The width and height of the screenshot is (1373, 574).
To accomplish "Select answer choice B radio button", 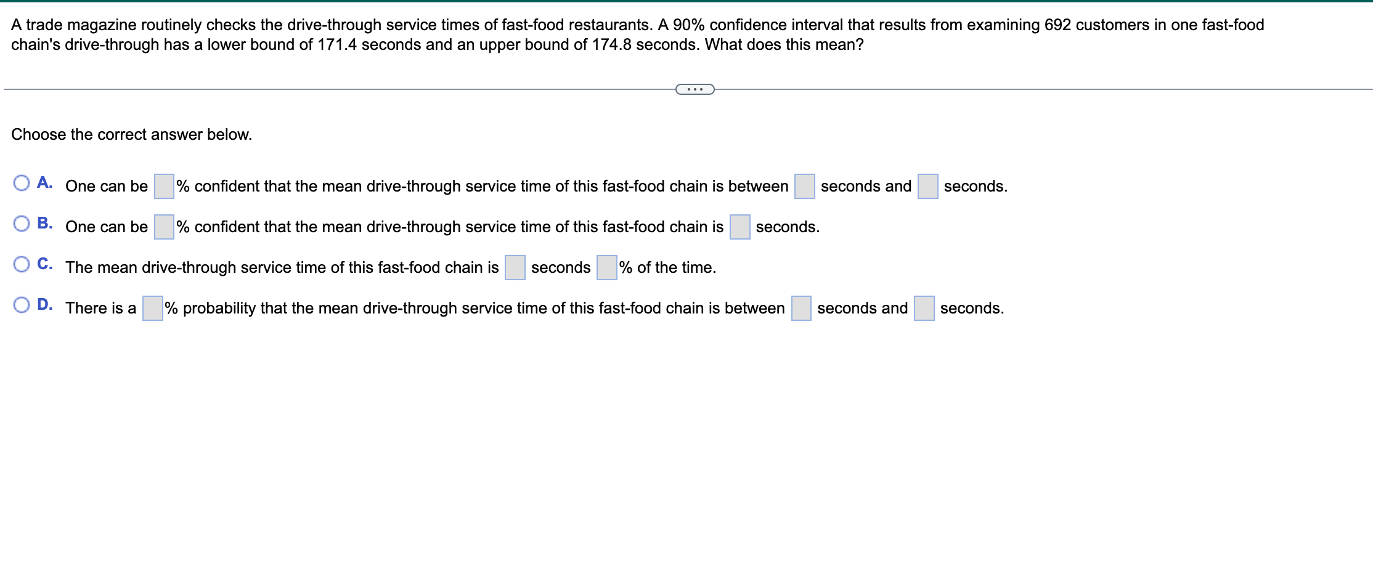I will tap(22, 222).
